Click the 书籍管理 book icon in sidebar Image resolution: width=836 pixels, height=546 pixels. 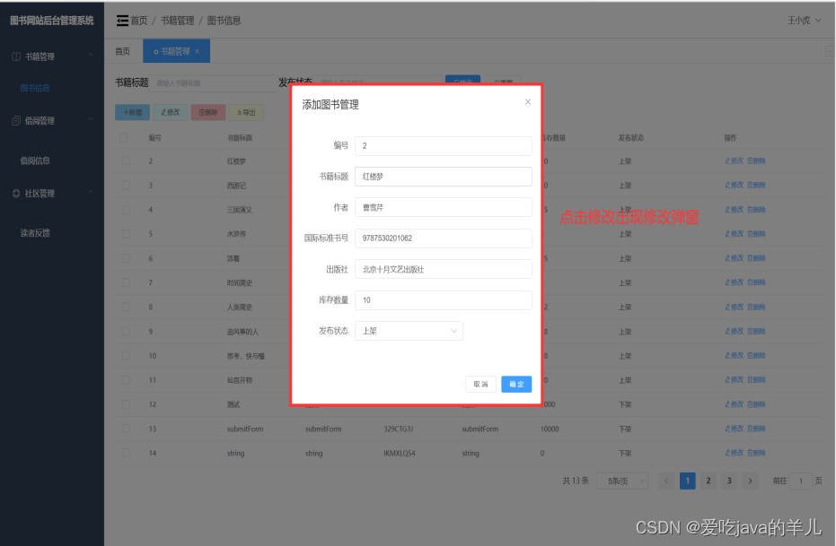16,56
